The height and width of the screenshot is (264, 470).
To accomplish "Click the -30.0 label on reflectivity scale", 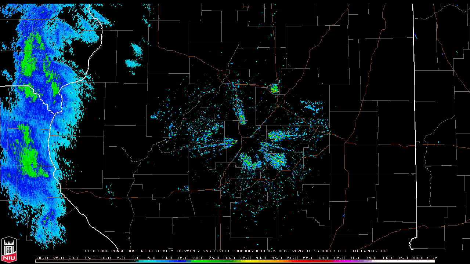I will coord(41,258).
